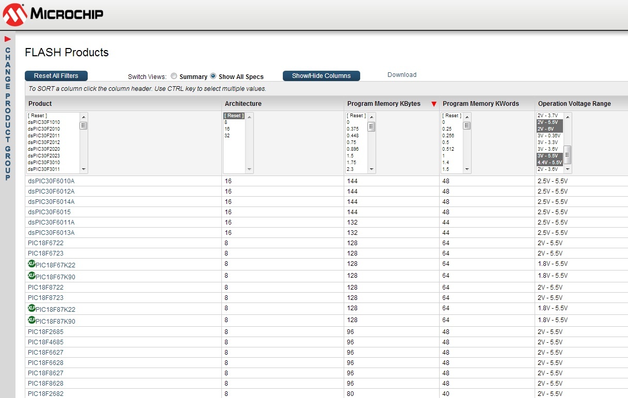The height and width of the screenshot is (398, 628).
Task: Select 0.896 in Program Memory KBytes filter
Action: click(353, 149)
